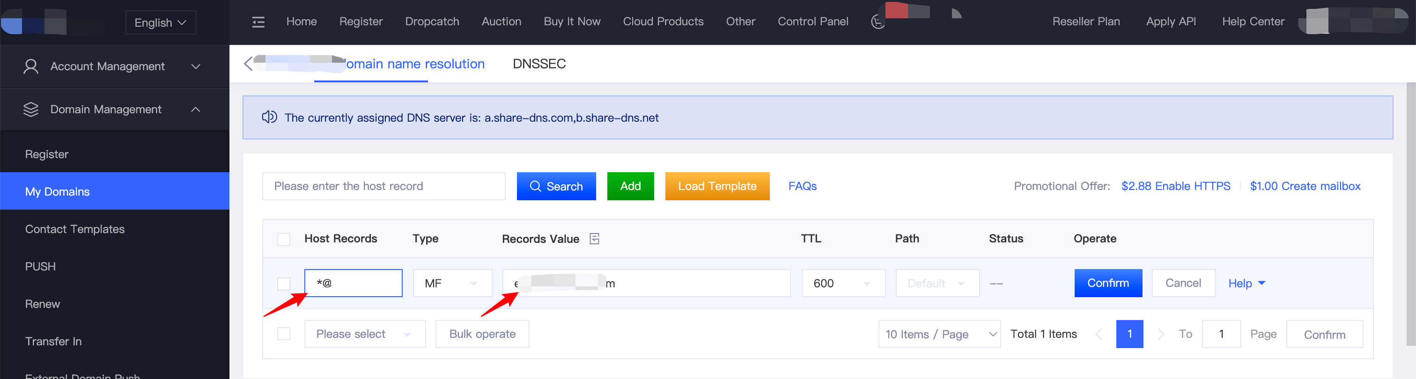This screenshot has width=1416, height=379.
Task: Select Contact Templates in the sidebar
Action: (114, 229)
